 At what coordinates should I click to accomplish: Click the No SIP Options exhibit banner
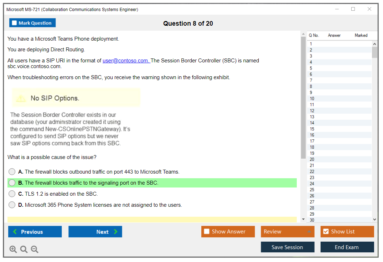(76, 98)
